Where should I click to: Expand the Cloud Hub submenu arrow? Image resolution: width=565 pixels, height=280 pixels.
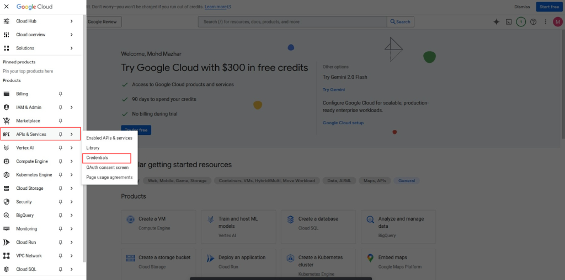point(72,21)
